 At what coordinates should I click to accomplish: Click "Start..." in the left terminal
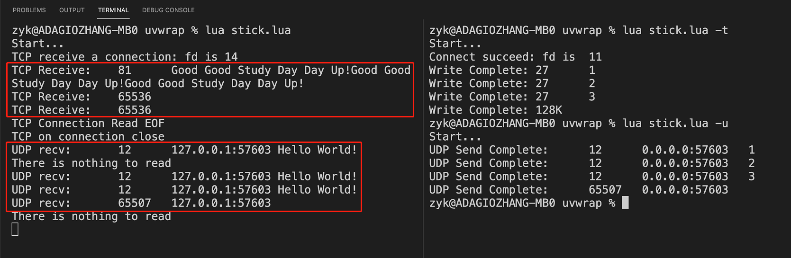pos(38,44)
